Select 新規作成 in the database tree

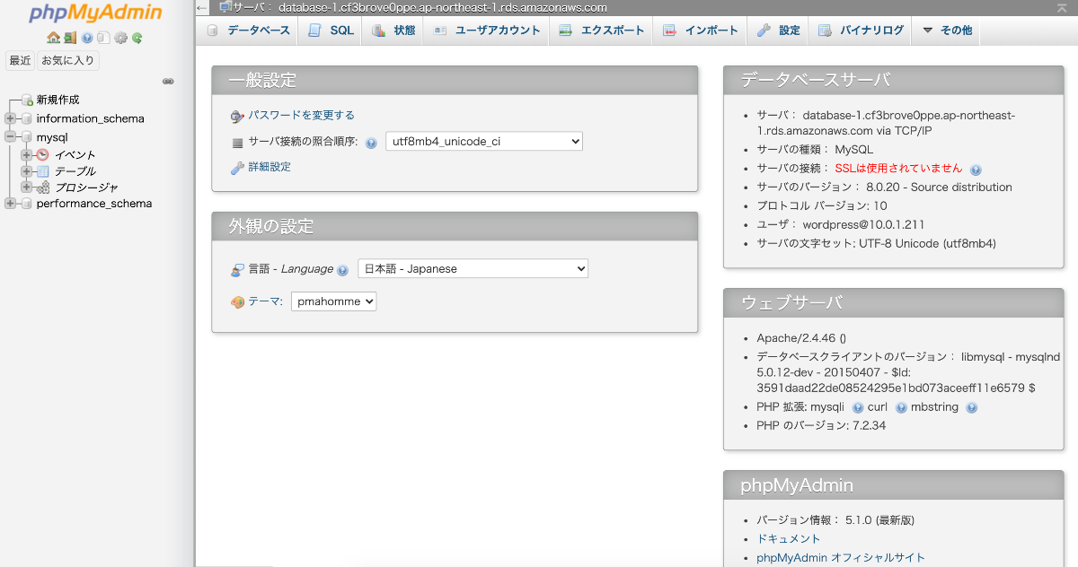57,100
